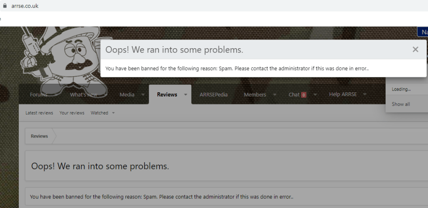Expand the Reviews dropdown arrow
Screen dimensions: 428x208
186,95
